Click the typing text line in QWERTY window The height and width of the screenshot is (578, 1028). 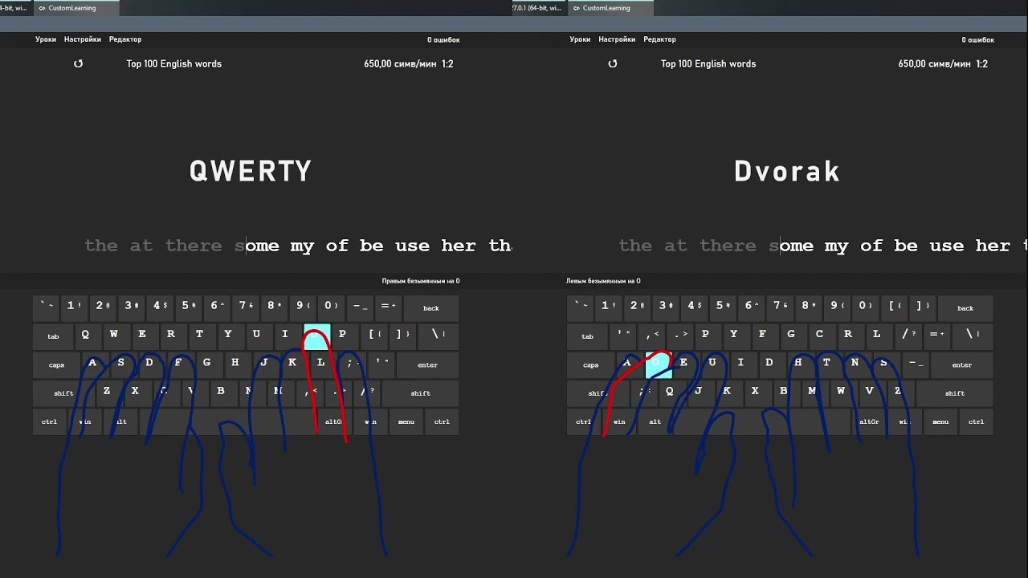298,246
